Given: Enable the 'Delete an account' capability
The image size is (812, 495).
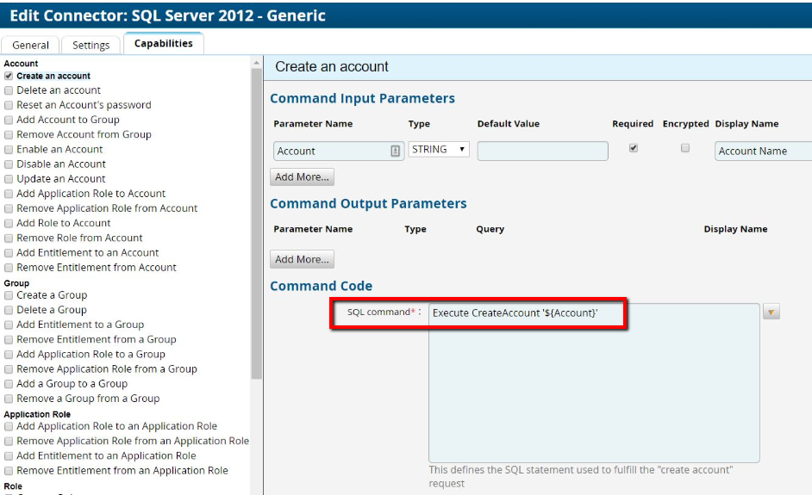Looking at the screenshot, I should tap(9, 90).
